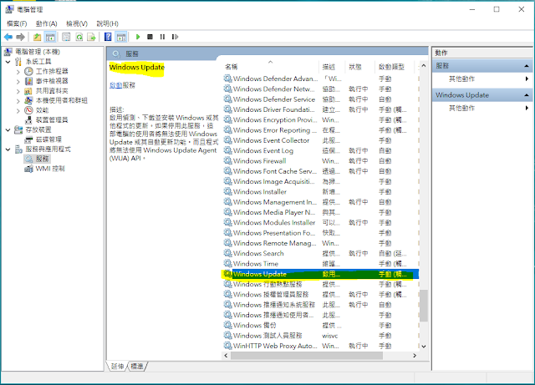The width and height of the screenshot is (535, 385).
Task: Sort services by 啟動類型 column header
Action: point(395,67)
